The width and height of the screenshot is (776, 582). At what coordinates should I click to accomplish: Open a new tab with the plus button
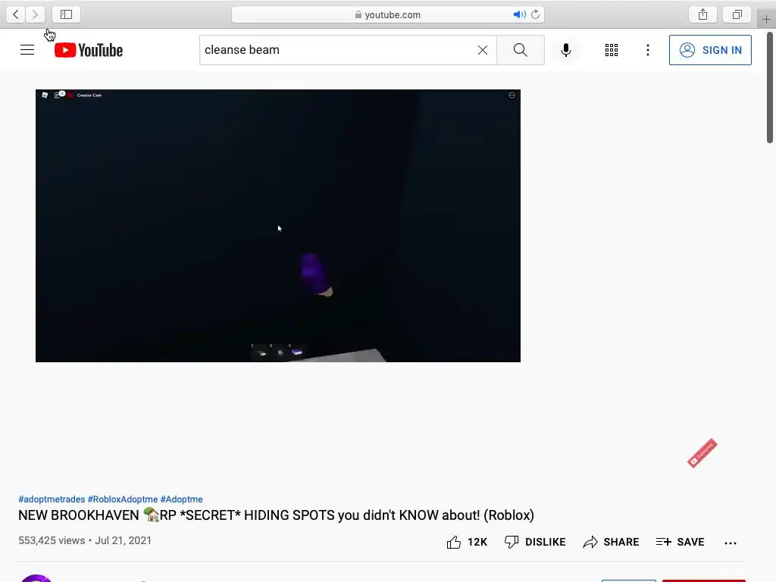[x=767, y=19]
